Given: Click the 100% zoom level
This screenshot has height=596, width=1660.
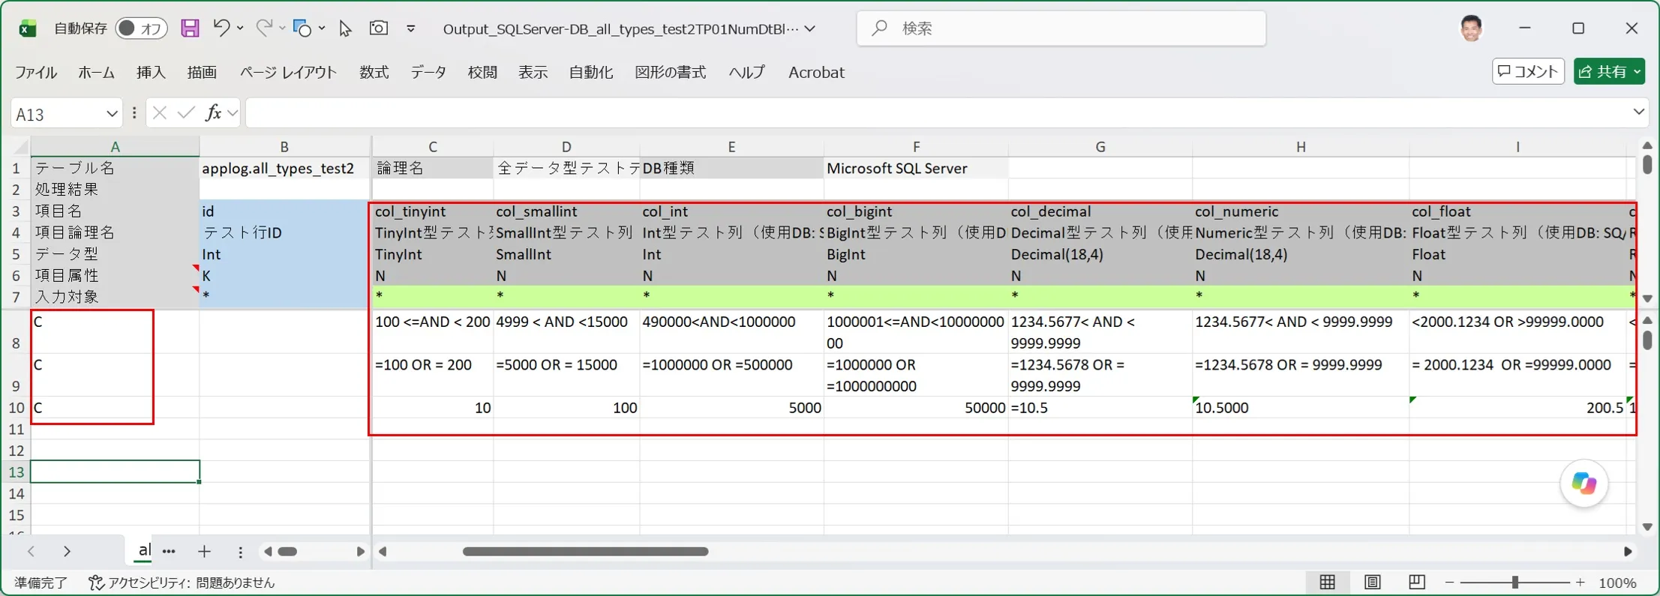Looking at the screenshot, I should [1617, 583].
